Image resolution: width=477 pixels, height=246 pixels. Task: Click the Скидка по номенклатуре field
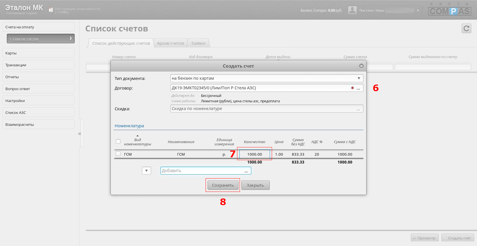[267, 109]
